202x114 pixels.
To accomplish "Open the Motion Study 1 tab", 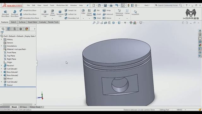I will (36, 107).
